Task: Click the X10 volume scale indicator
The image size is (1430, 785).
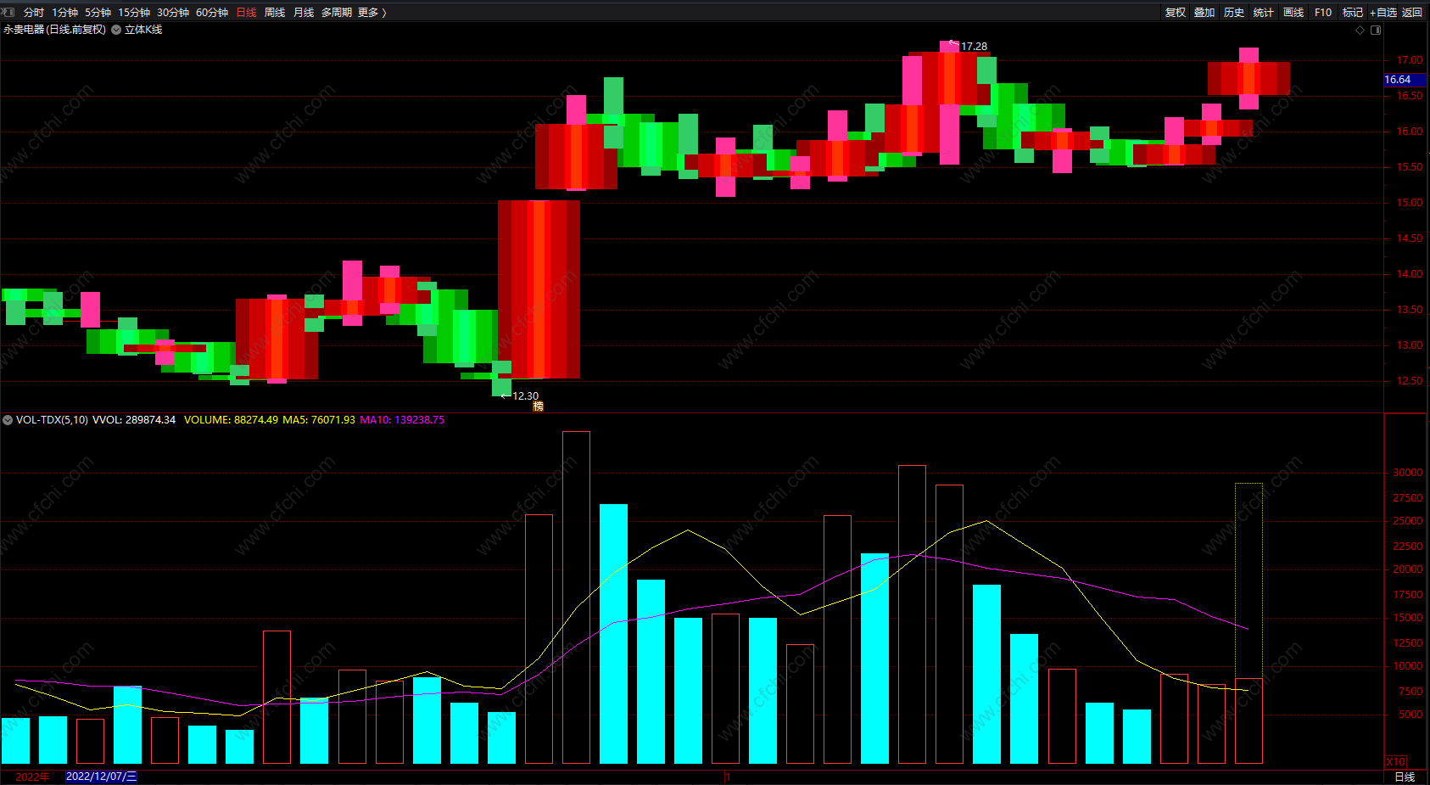Action: point(1395,762)
